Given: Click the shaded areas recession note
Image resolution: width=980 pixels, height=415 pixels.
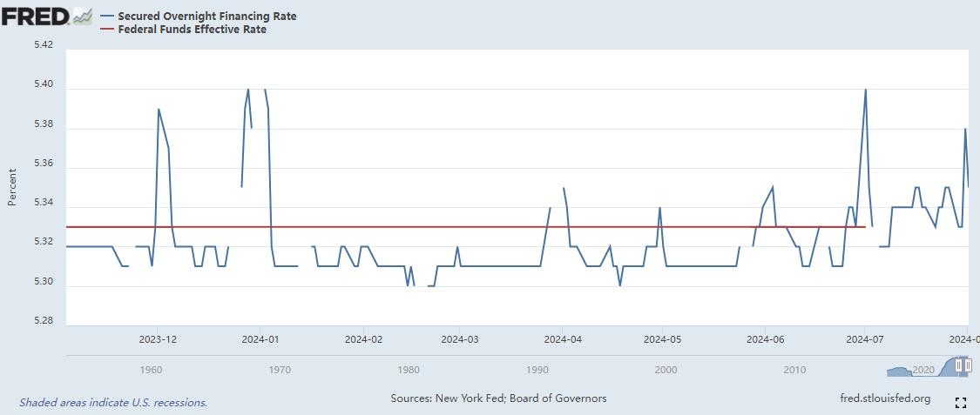Looking at the screenshot, I should pyautogui.click(x=113, y=402).
